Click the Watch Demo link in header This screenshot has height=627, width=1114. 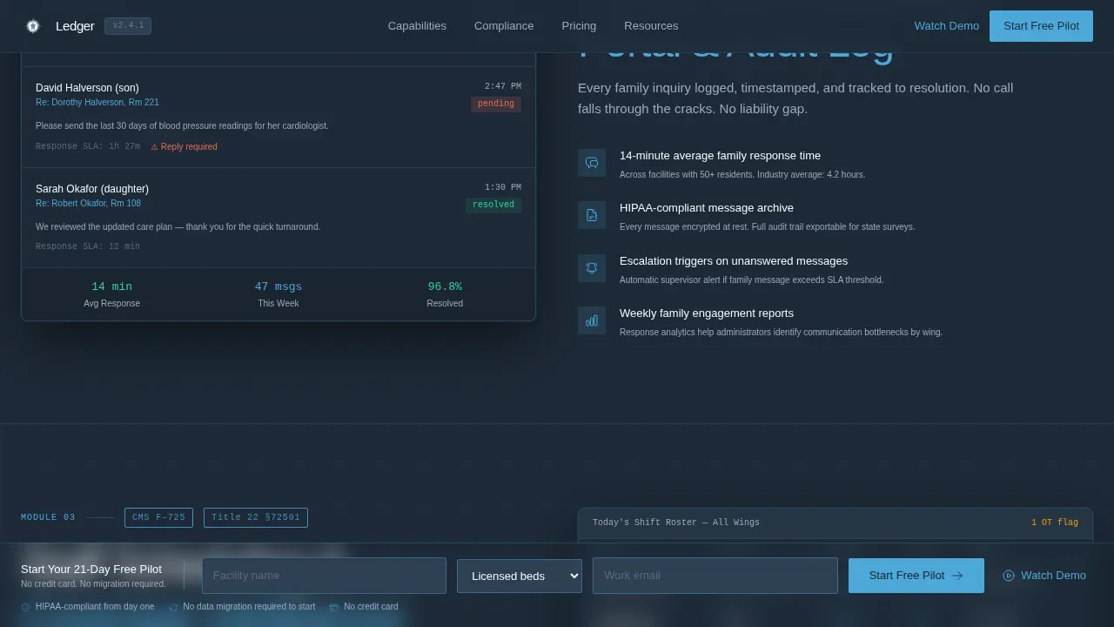947,26
